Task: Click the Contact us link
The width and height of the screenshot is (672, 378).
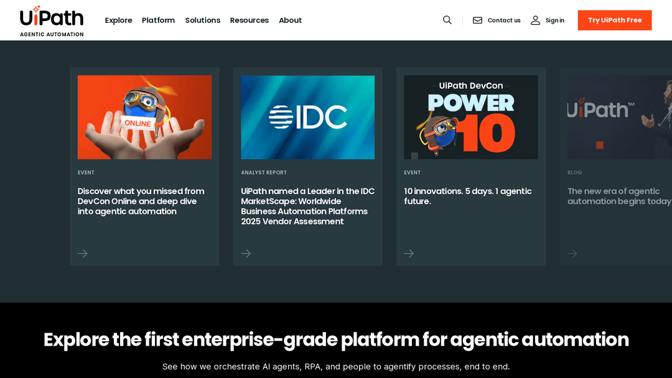Action: click(x=503, y=21)
